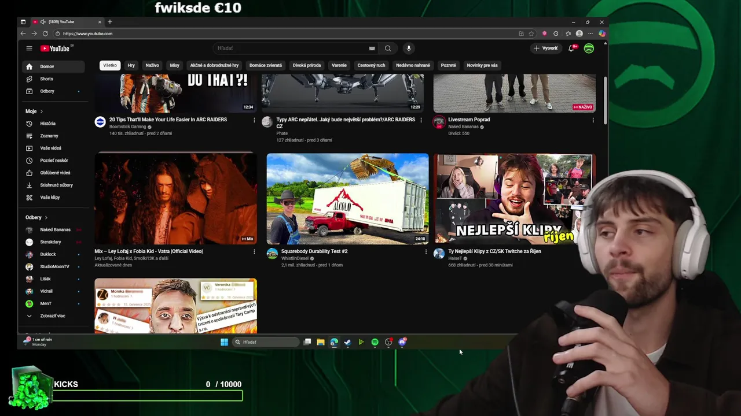Open more options for Typy ARC nepřátel
Viewport: 741px width, 416px height.
click(x=421, y=120)
